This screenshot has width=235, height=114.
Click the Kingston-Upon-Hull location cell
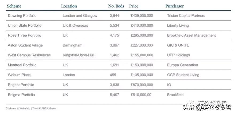coord(79,55)
